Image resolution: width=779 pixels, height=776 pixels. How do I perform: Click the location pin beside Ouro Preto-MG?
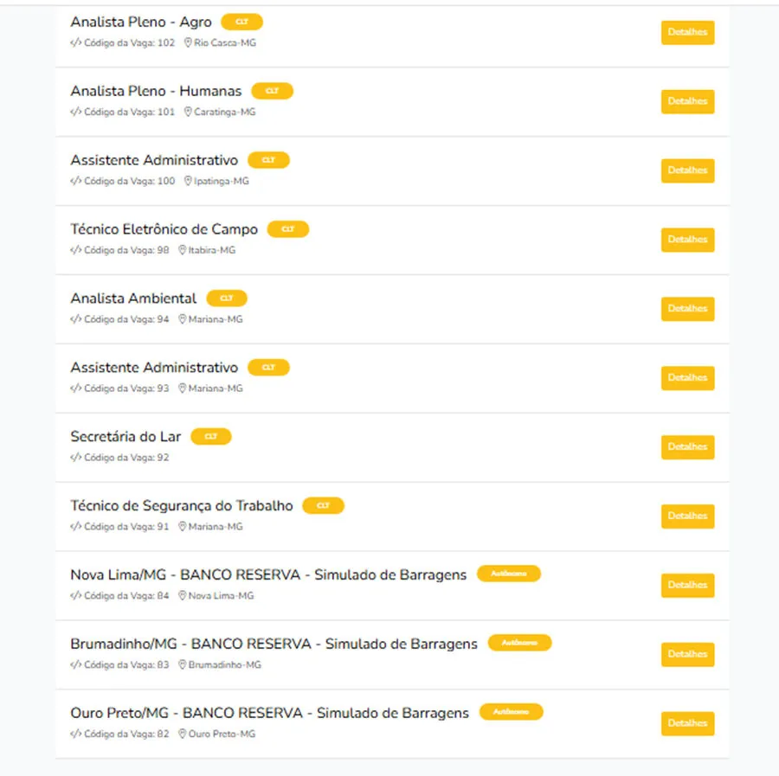click(x=182, y=734)
